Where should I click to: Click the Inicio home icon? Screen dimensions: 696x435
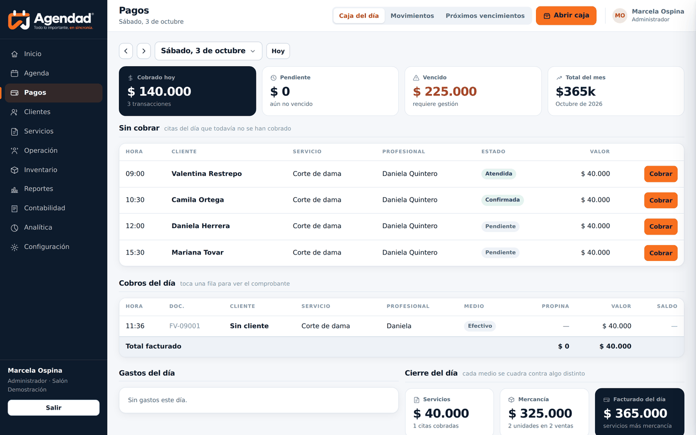point(14,54)
